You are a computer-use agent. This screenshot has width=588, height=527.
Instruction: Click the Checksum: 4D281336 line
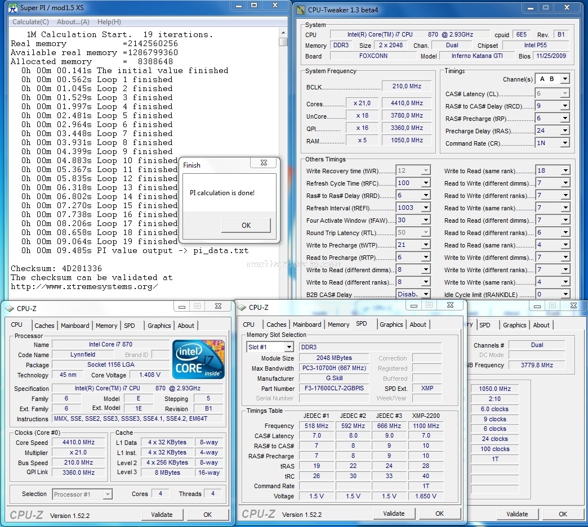(56, 268)
